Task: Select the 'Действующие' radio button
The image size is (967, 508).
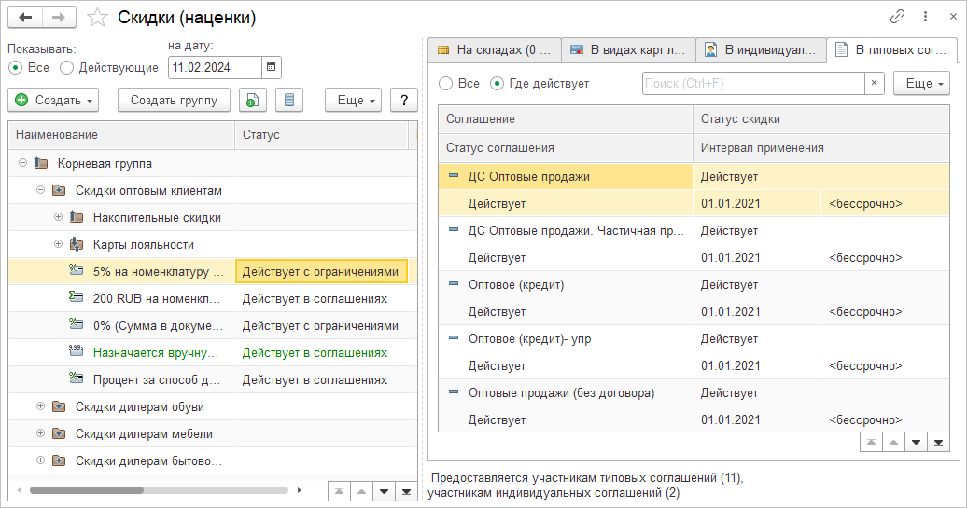Action: pyautogui.click(x=66, y=67)
